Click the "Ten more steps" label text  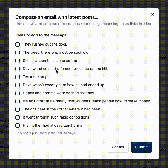(36, 77)
